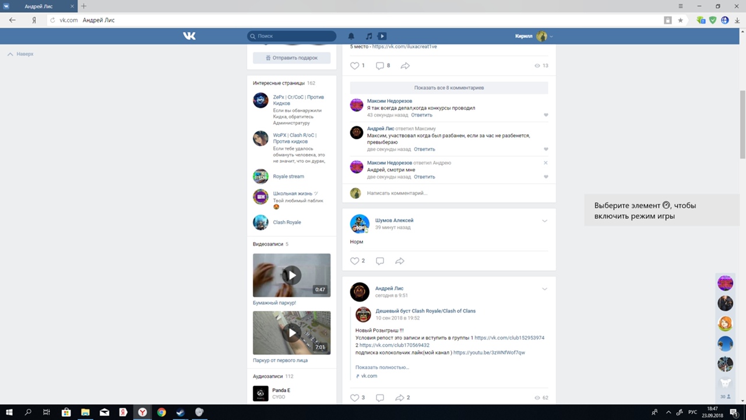Click Отправить подарок button
This screenshot has height=420, width=746.
click(x=291, y=58)
